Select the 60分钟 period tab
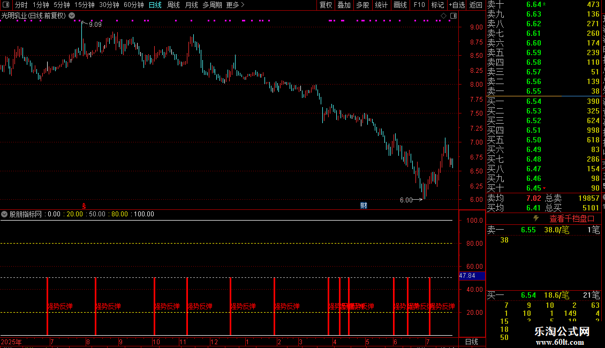This screenshot has height=348, width=605. (x=133, y=5)
